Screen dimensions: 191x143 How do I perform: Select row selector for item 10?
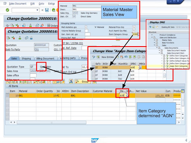(x=7, y=96)
